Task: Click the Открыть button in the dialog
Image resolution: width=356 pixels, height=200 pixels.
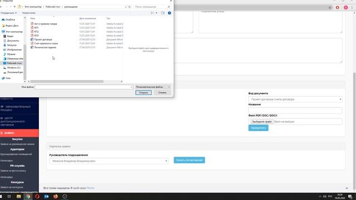Action: (x=144, y=93)
